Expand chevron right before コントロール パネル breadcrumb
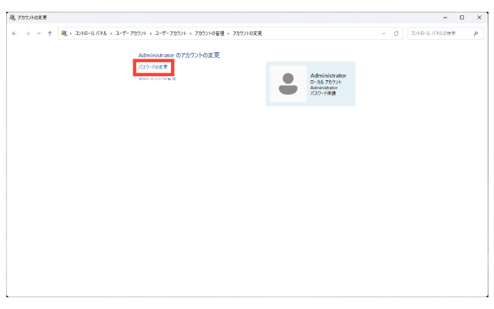Image resolution: width=494 pixels, height=309 pixels. coord(70,33)
